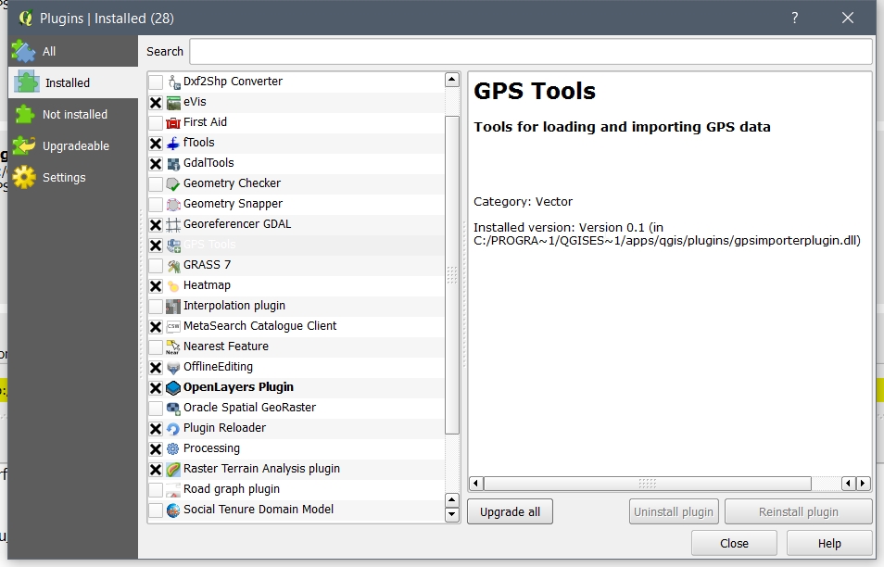Open the plugin manager Settings tab
This screenshot has width=884, height=567.
tap(73, 178)
